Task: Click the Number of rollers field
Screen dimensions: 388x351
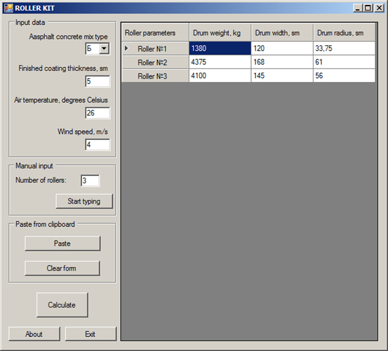Action: [90, 180]
